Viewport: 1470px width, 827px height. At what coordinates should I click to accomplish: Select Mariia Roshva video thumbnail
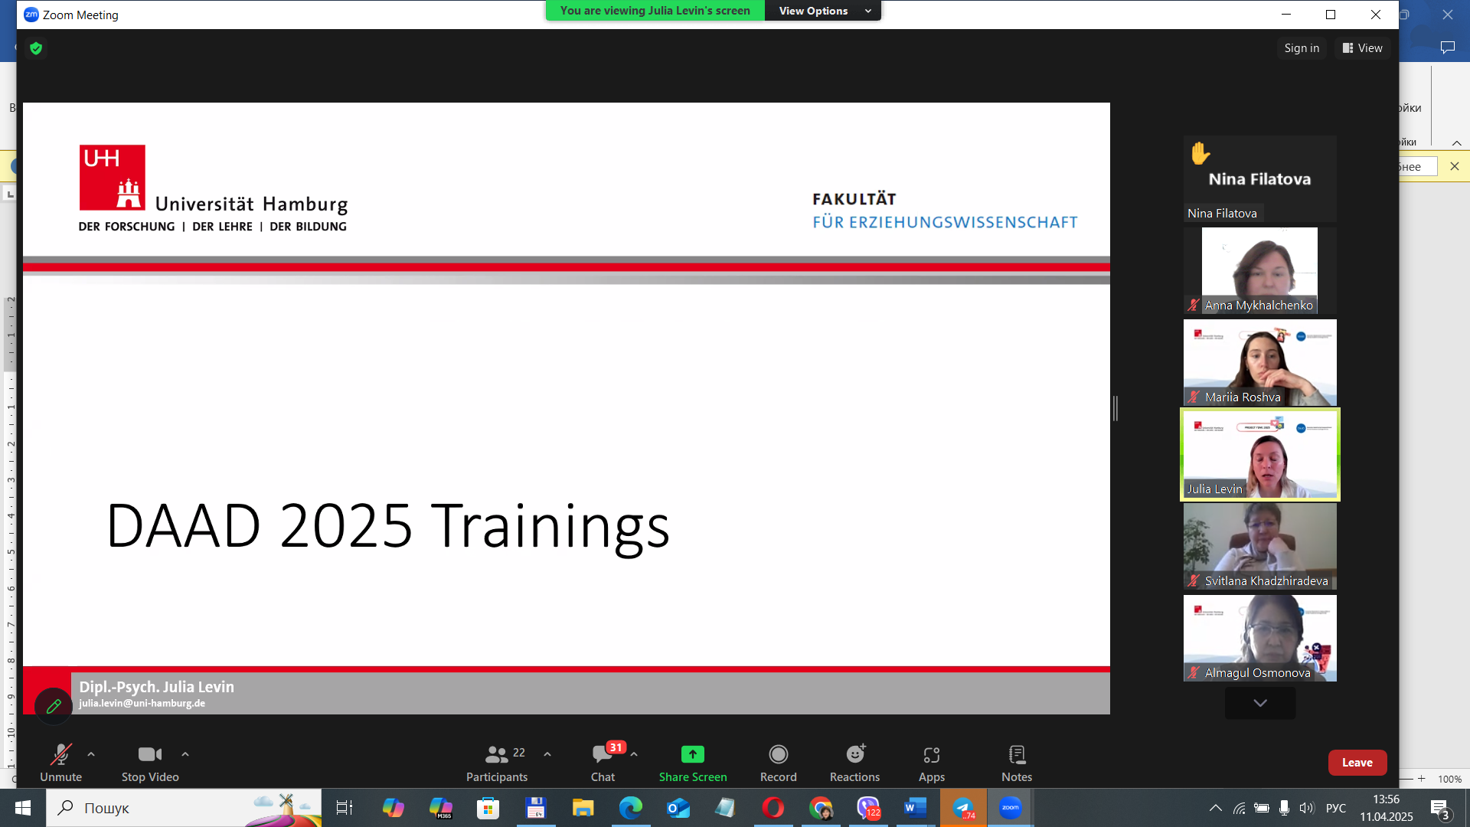pos(1260,362)
